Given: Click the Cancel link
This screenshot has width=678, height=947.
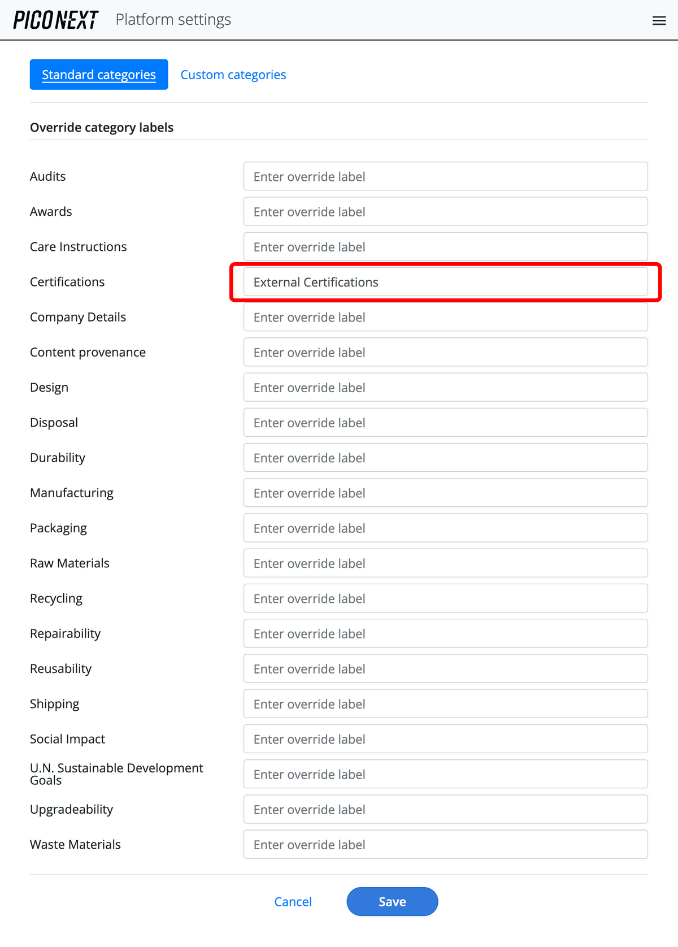Looking at the screenshot, I should coord(293,901).
